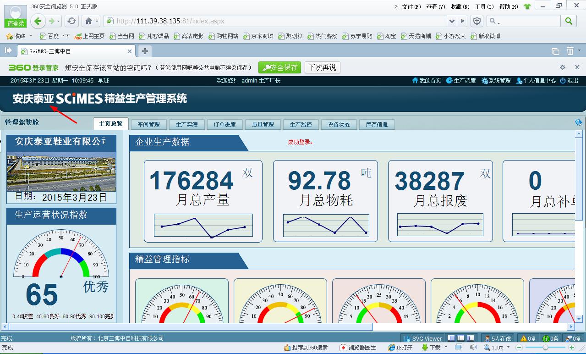The height and width of the screenshot is (354, 586).
Task: Click the SVG Viewer status item
Action: (x=422, y=338)
